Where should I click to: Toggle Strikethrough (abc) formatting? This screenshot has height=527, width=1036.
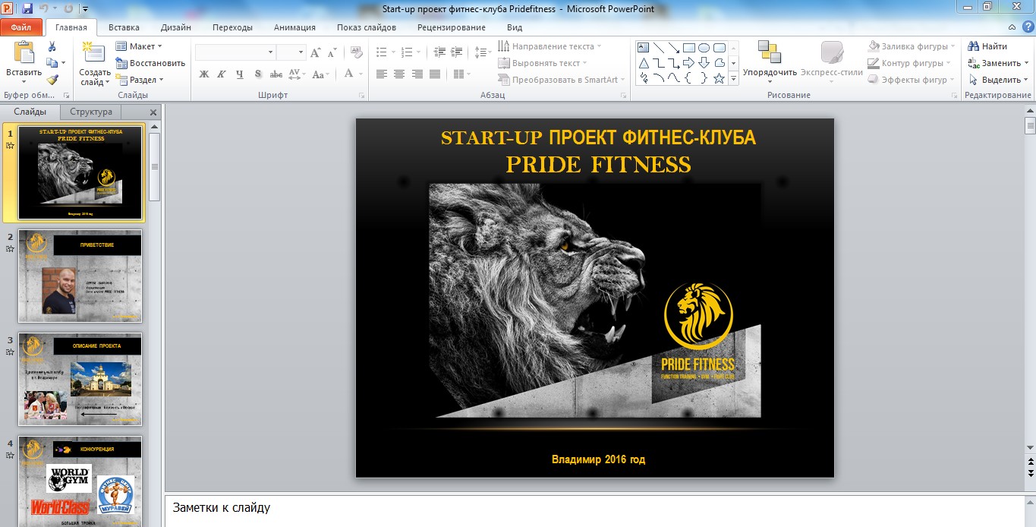276,74
